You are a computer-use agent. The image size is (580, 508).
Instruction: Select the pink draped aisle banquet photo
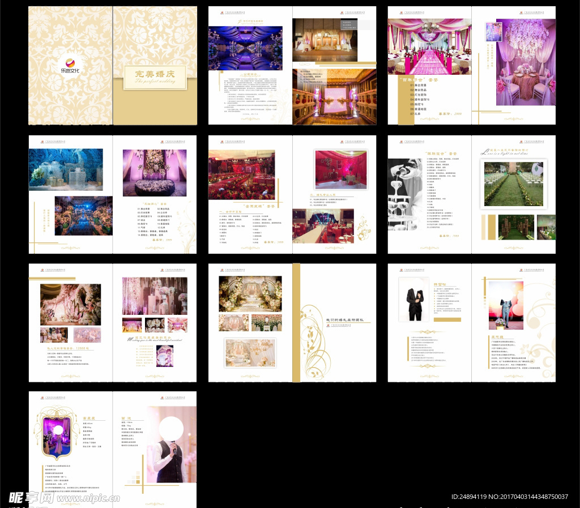pyautogui.click(x=429, y=46)
